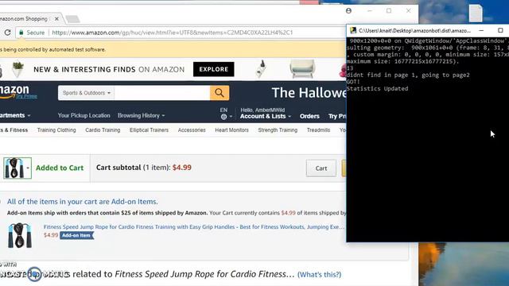This screenshot has height=286, width=509.
Task: Click the Chrome user profile icon
Action: point(348,10)
